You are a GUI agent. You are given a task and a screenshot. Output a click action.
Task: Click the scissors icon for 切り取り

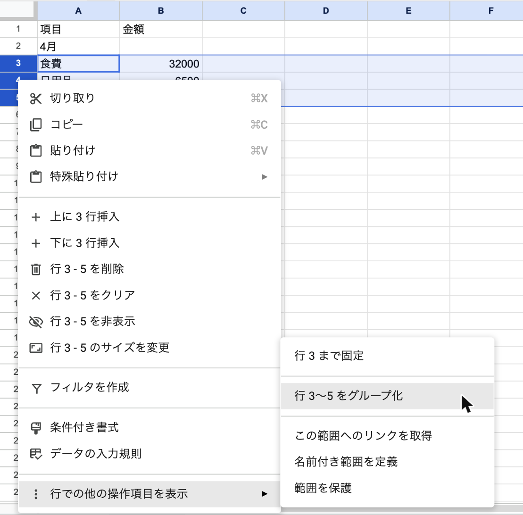point(36,99)
